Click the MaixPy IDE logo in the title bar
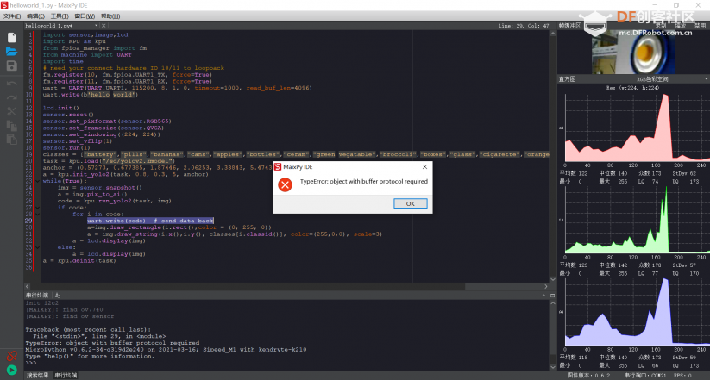 4,5
